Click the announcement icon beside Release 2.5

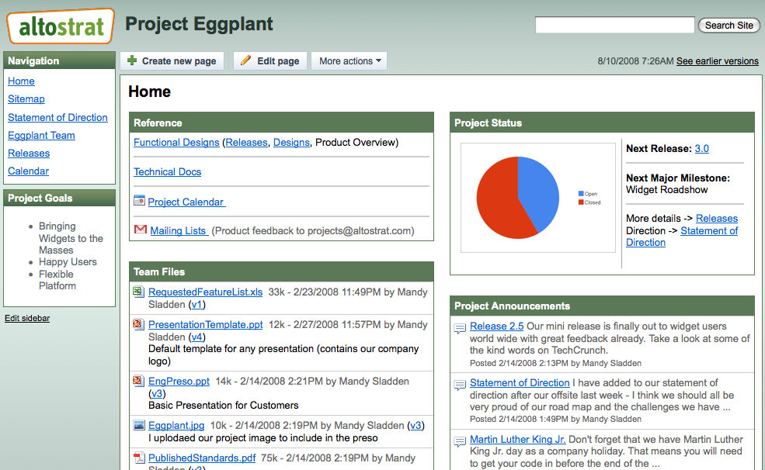(x=460, y=327)
